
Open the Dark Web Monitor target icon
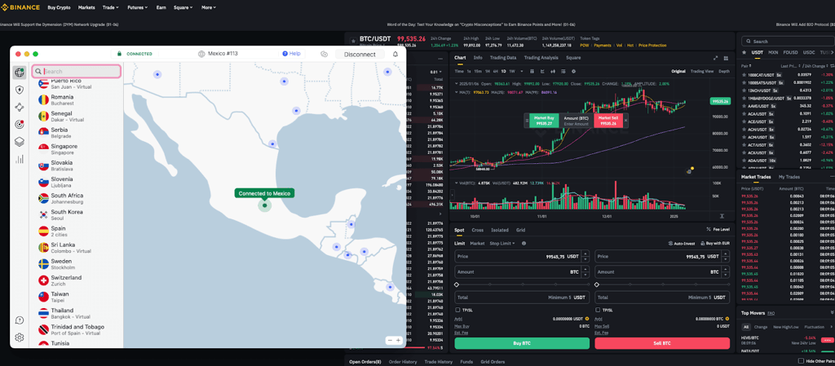pyautogui.click(x=20, y=125)
